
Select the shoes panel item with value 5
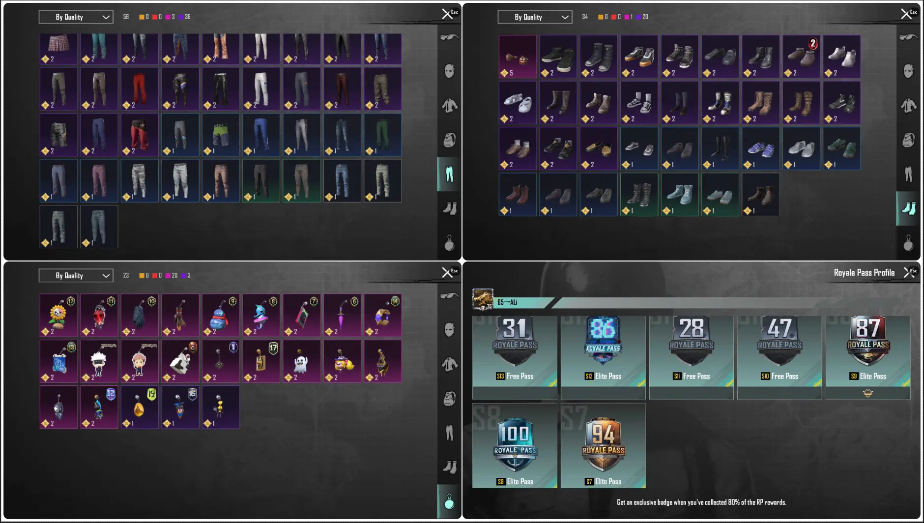pos(518,57)
